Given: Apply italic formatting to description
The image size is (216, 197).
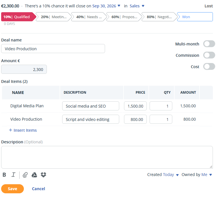Looking at the screenshot, I should (x=13, y=175).
